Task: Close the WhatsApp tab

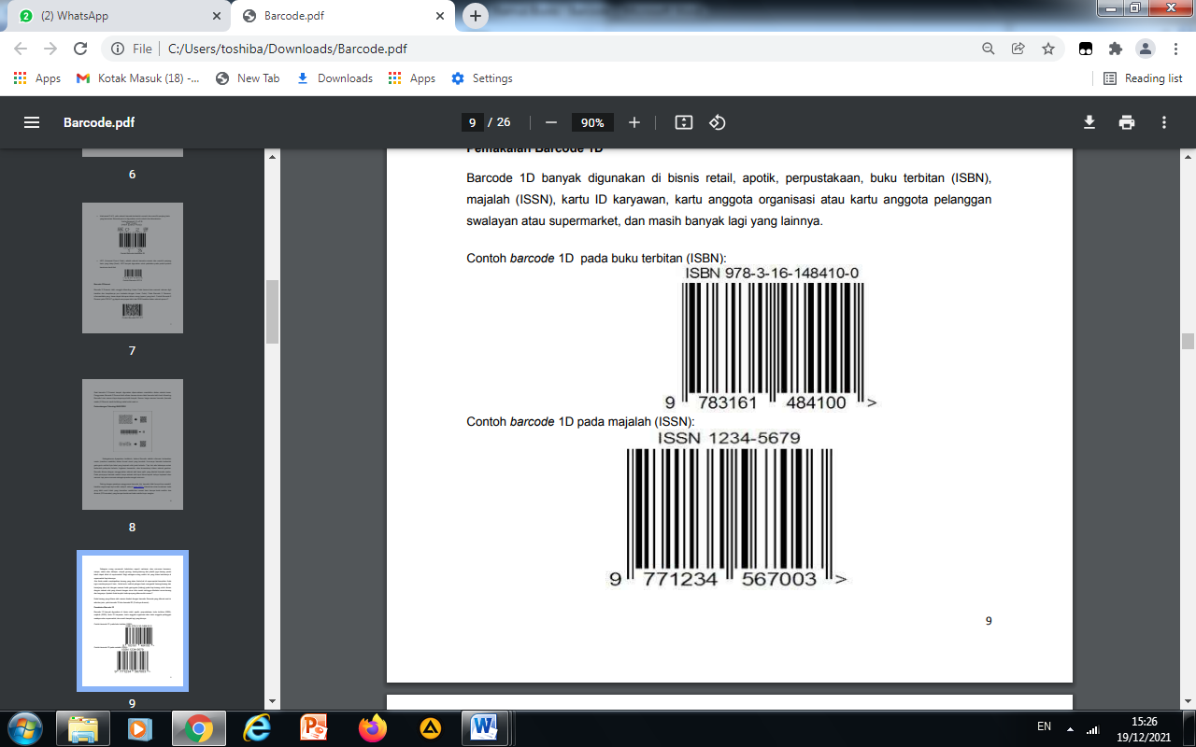Action: (x=217, y=16)
